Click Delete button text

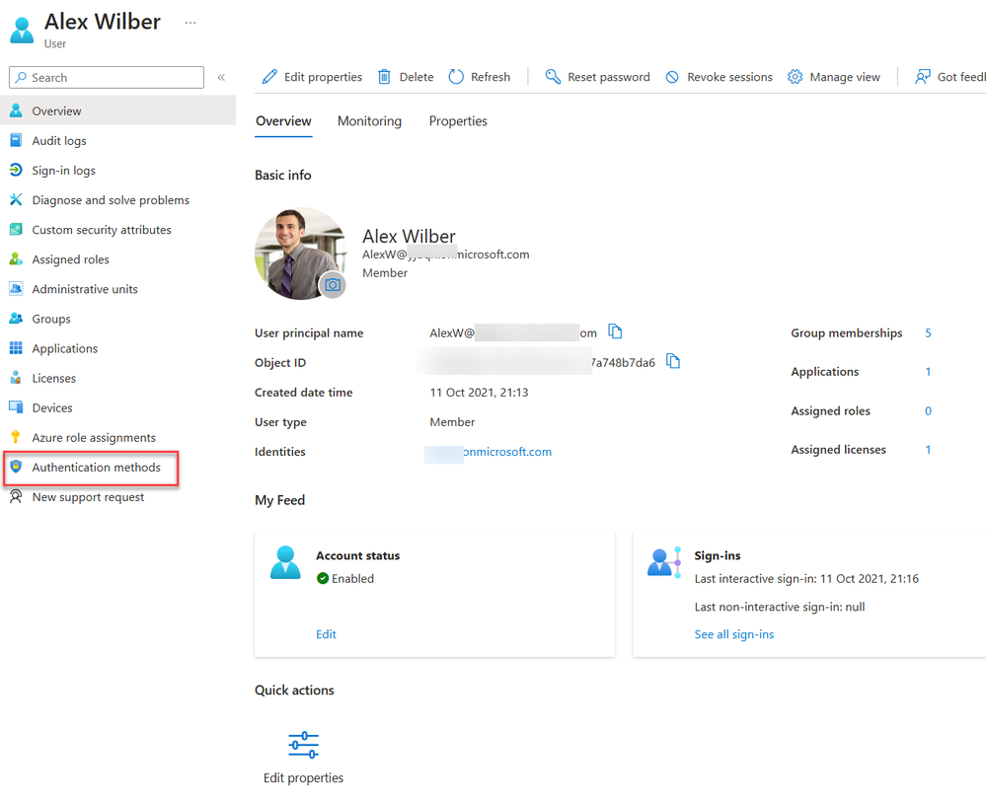tap(417, 77)
